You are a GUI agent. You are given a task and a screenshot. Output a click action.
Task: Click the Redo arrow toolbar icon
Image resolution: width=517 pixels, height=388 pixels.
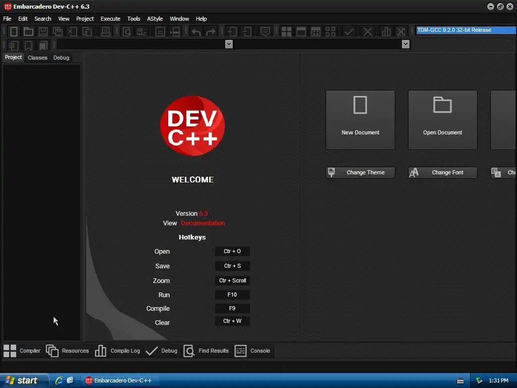point(211,32)
